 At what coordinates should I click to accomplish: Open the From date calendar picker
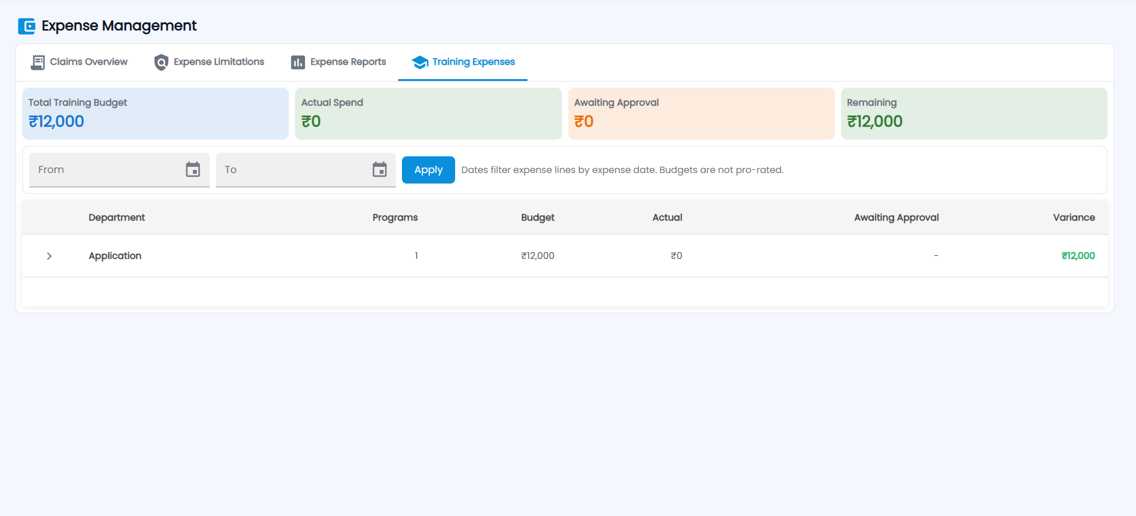tap(193, 169)
